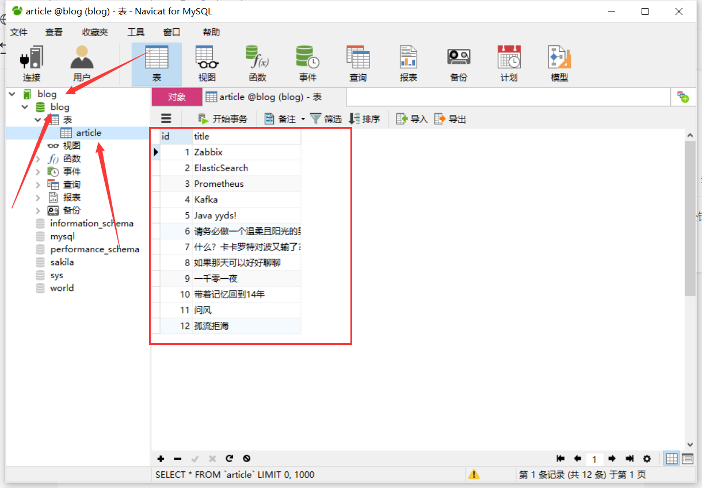Screen dimensions: 702x488
Task: Delete record with the minus icon
Action: click(x=178, y=459)
